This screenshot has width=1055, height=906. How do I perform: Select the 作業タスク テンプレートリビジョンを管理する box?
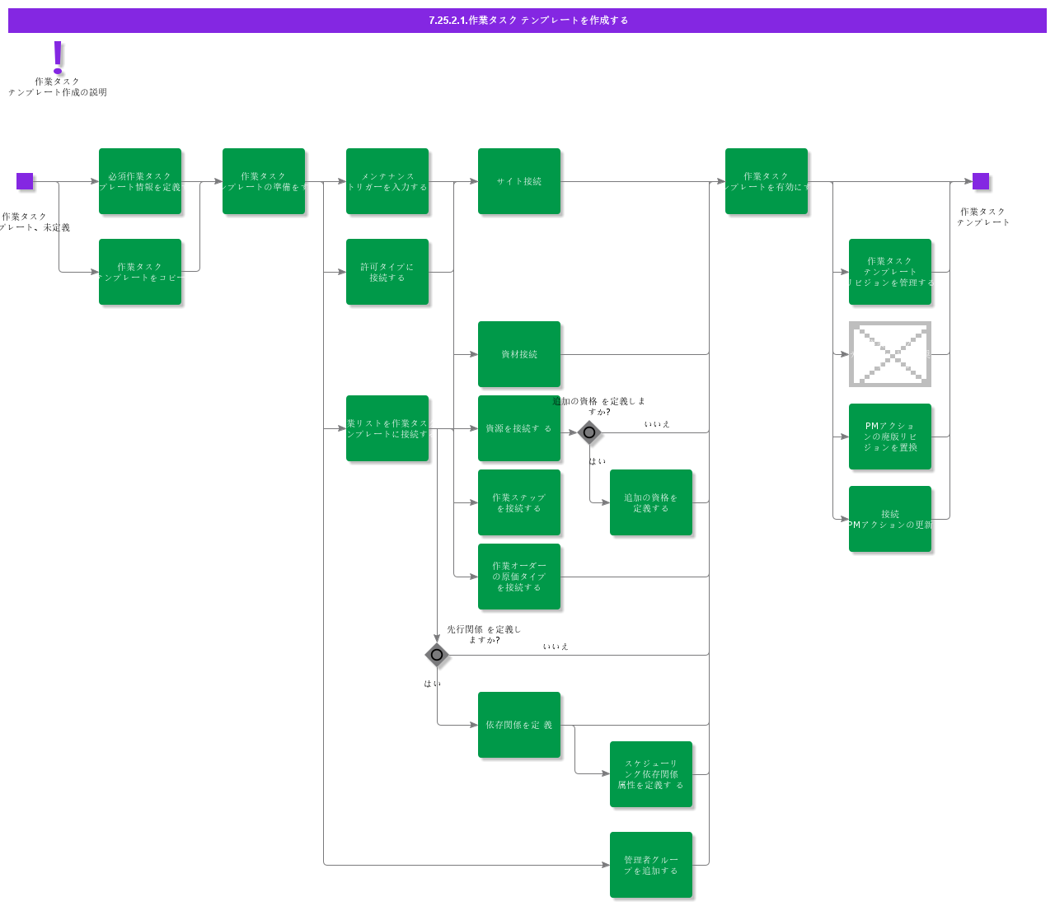click(x=890, y=272)
